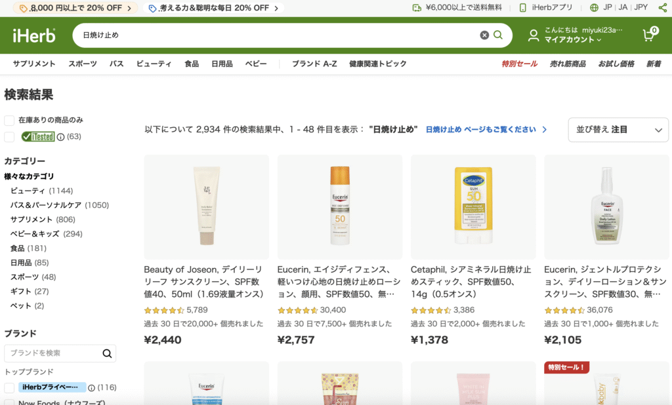Viewport: 672px width, 405px height.
Task: Click the search magnifier icon
Action: (x=498, y=35)
